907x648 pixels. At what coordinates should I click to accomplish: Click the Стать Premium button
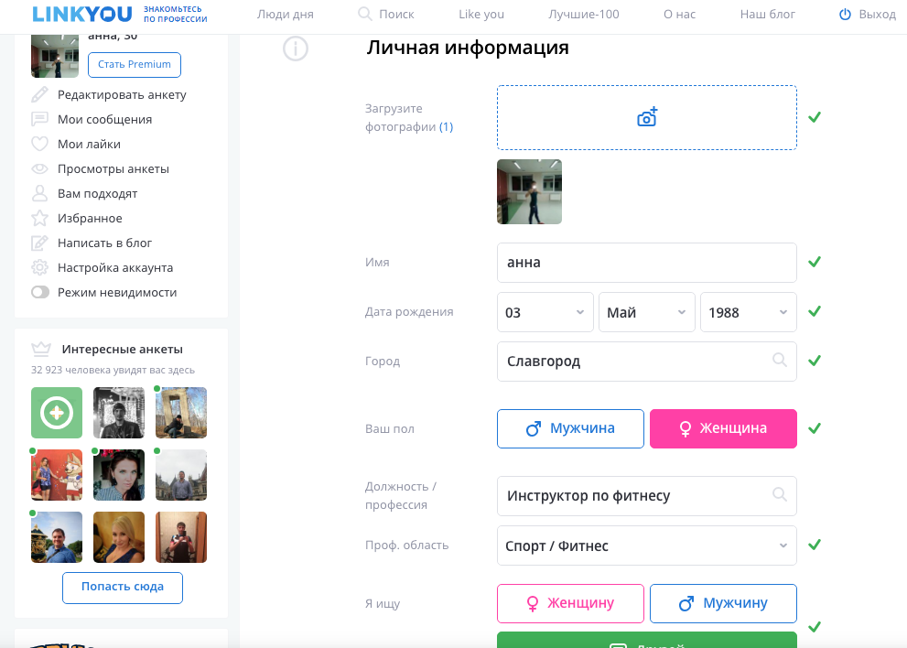(135, 64)
